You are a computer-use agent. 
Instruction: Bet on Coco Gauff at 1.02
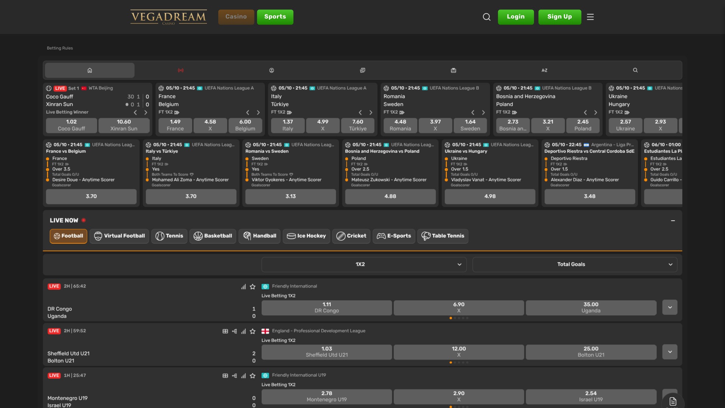[x=71, y=125]
